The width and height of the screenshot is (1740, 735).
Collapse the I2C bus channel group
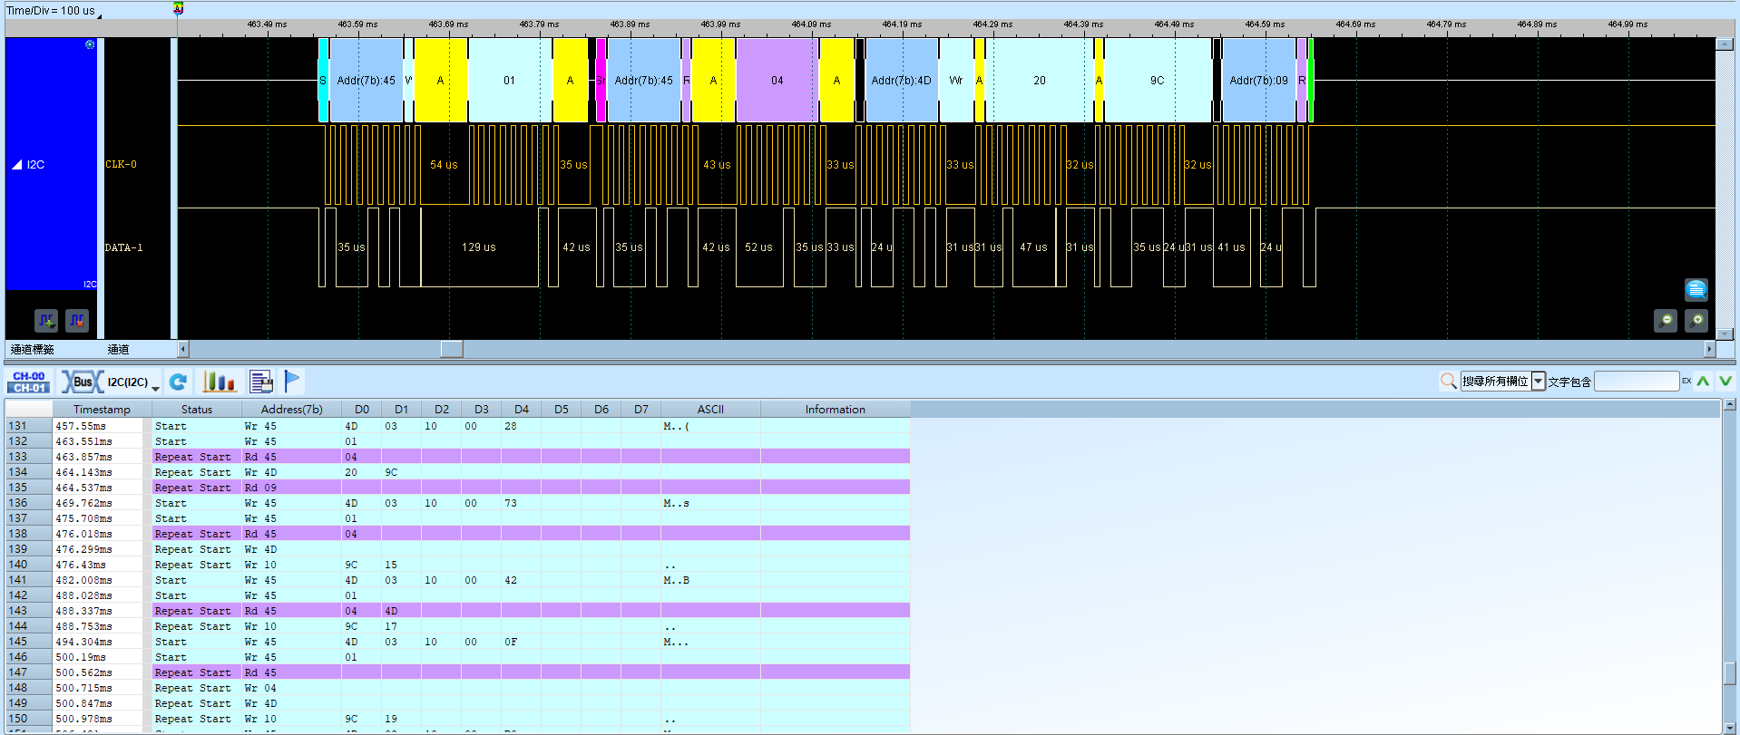(17, 165)
